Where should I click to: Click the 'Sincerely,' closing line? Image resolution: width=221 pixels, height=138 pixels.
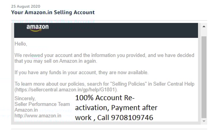[25, 98]
